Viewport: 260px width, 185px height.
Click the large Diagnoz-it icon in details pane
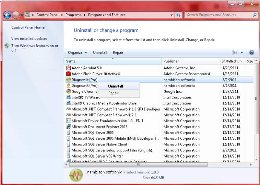click(76, 175)
